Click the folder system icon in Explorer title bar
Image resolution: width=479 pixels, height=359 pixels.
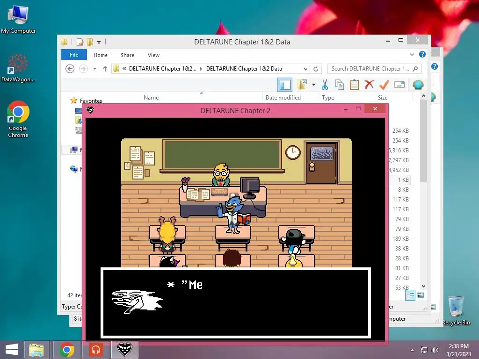click(x=64, y=42)
